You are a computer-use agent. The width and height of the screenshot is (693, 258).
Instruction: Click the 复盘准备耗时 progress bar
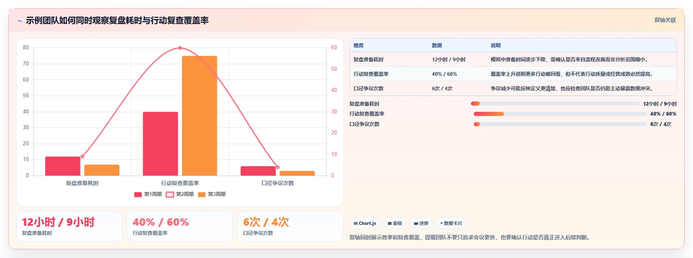pyautogui.click(x=555, y=104)
